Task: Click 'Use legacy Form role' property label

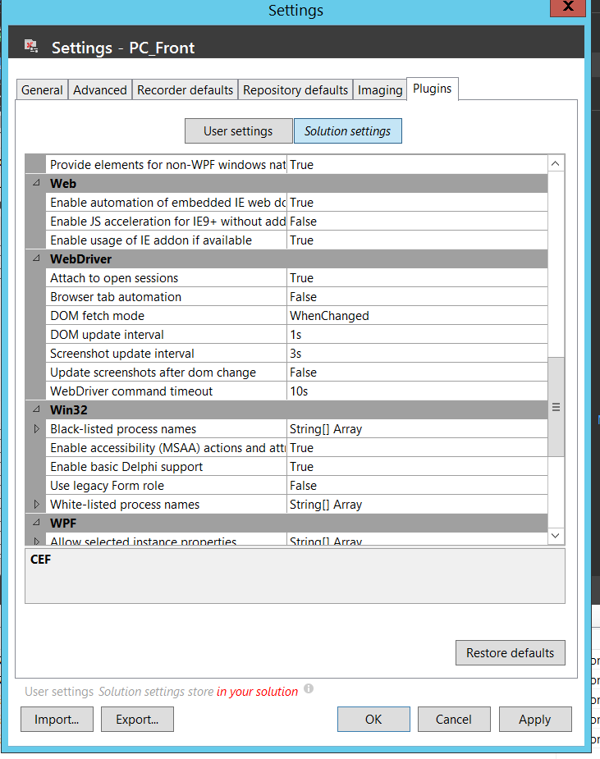Action: [166, 486]
